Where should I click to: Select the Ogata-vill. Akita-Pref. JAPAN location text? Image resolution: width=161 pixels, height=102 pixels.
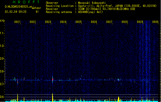point(117,6)
